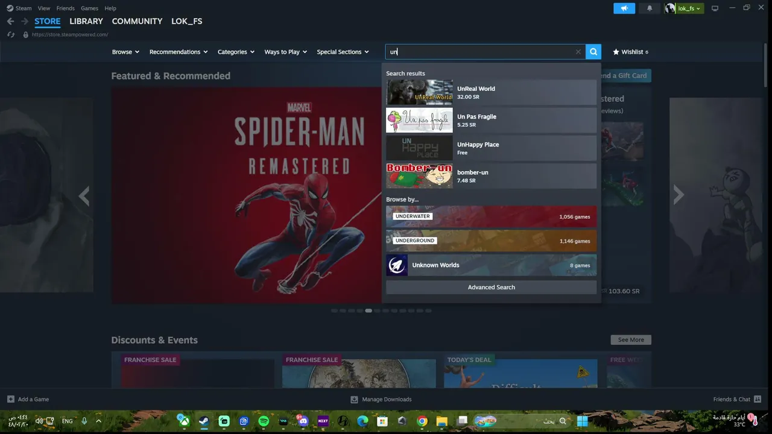Click the Unknown Worlds developer logo

(x=397, y=265)
